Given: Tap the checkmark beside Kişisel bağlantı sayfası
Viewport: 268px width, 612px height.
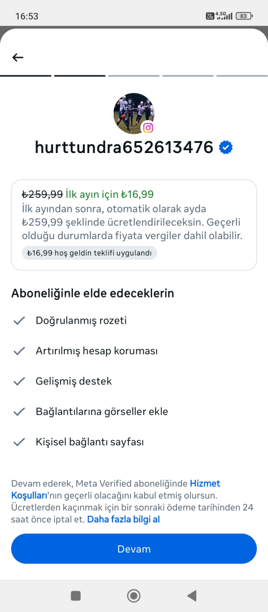Looking at the screenshot, I should click(19, 442).
